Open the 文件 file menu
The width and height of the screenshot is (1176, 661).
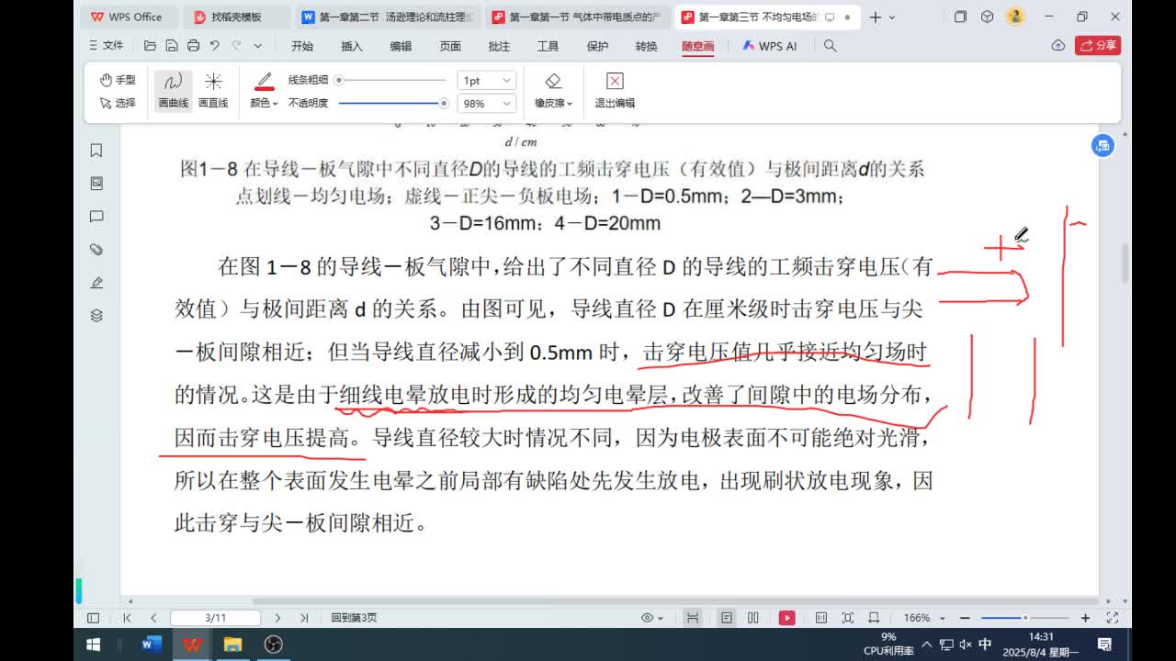(x=106, y=45)
